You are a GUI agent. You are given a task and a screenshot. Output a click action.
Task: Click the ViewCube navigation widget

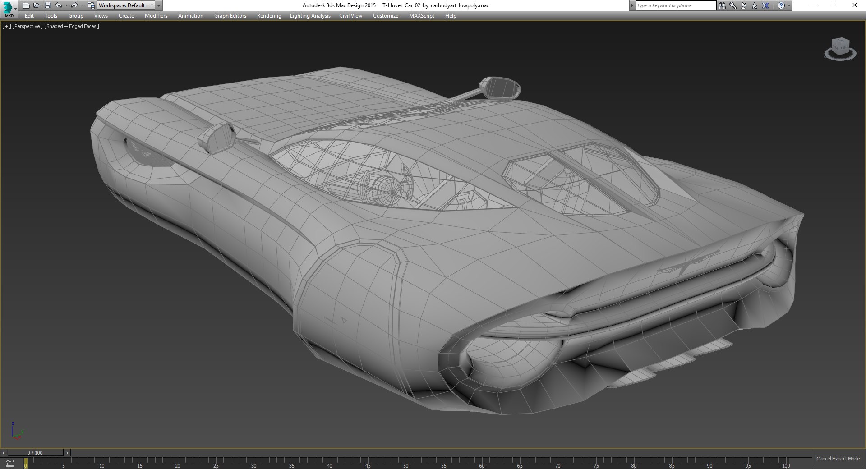(x=840, y=49)
